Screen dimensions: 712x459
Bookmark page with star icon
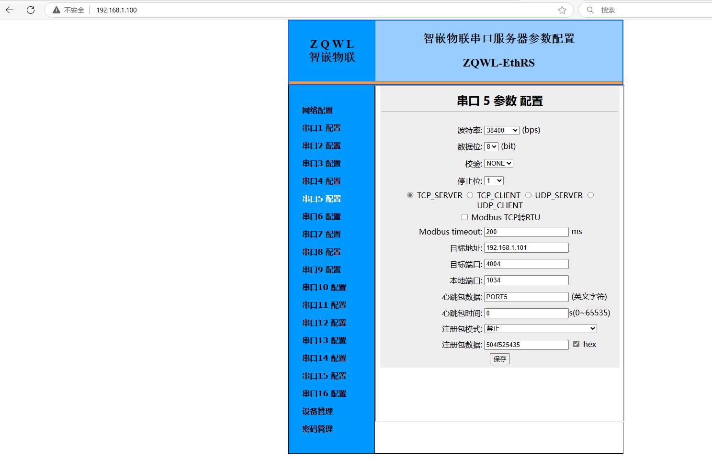[562, 10]
